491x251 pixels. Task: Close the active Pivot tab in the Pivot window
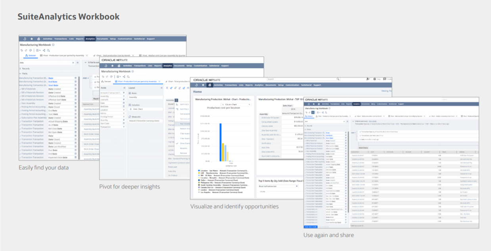coord(159,81)
